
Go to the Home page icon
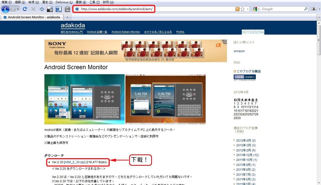click(x=42, y=9)
